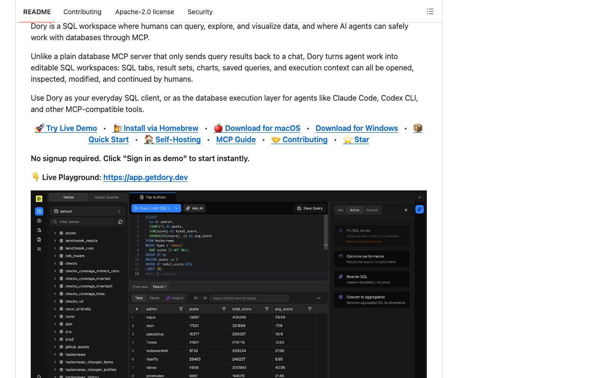
Task: Click the table icon beside github_events
Action: click(61, 347)
